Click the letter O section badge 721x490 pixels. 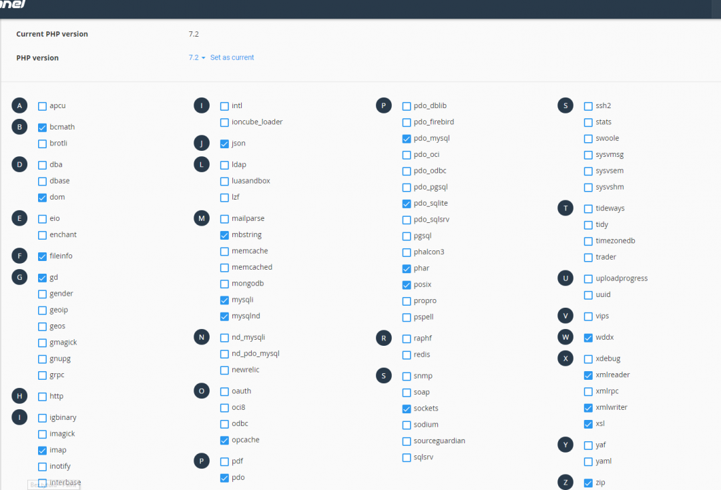tap(202, 391)
